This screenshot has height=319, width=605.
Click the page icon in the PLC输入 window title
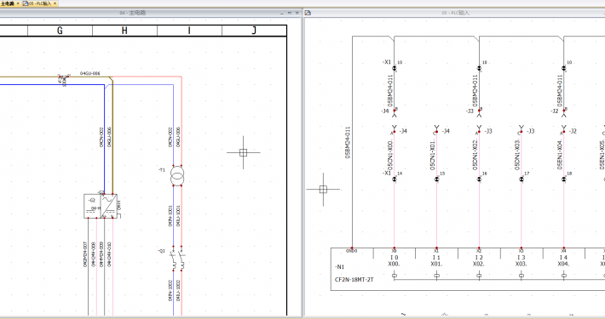point(308,13)
